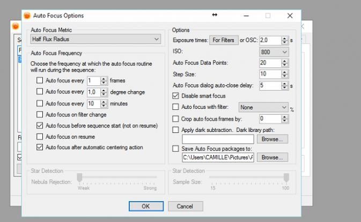Click the dark library path text box
The height and width of the screenshot is (222, 361).
click(x=218, y=139)
